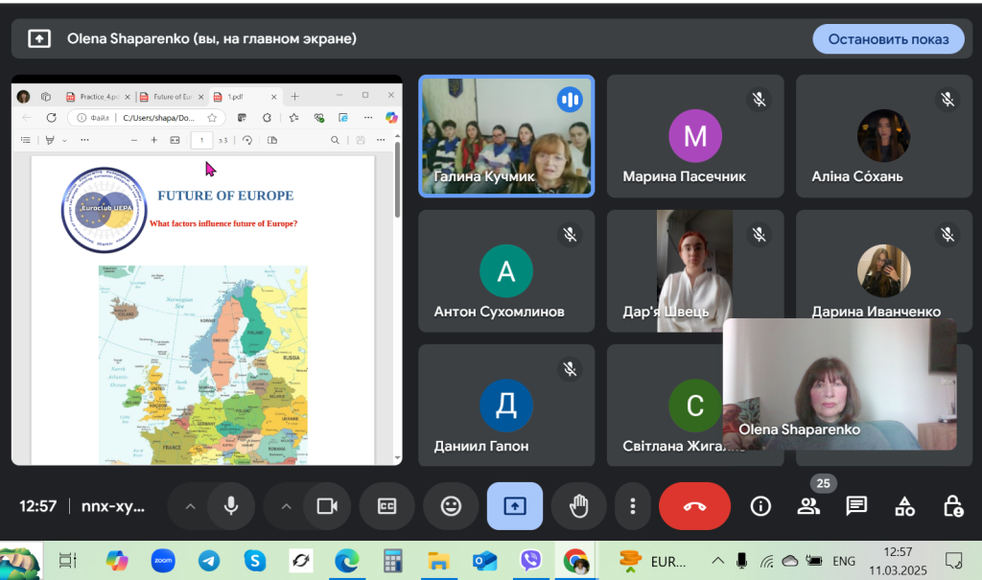Select Антон Сухомлинов participant avatar
982x580 pixels.
[x=506, y=270]
